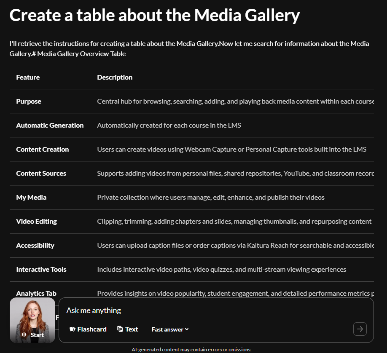Click the Text document icon

[x=120, y=329]
